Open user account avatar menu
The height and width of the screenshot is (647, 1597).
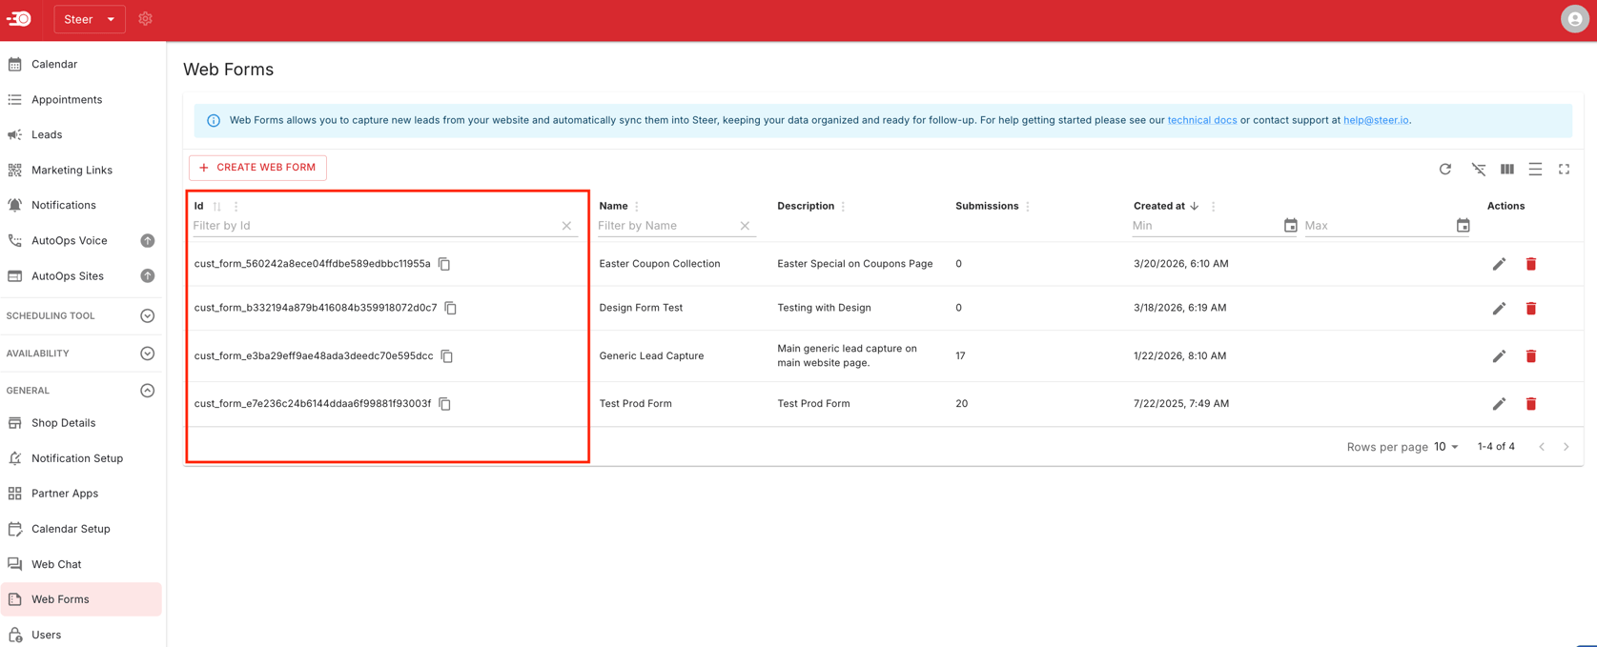tap(1574, 19)
